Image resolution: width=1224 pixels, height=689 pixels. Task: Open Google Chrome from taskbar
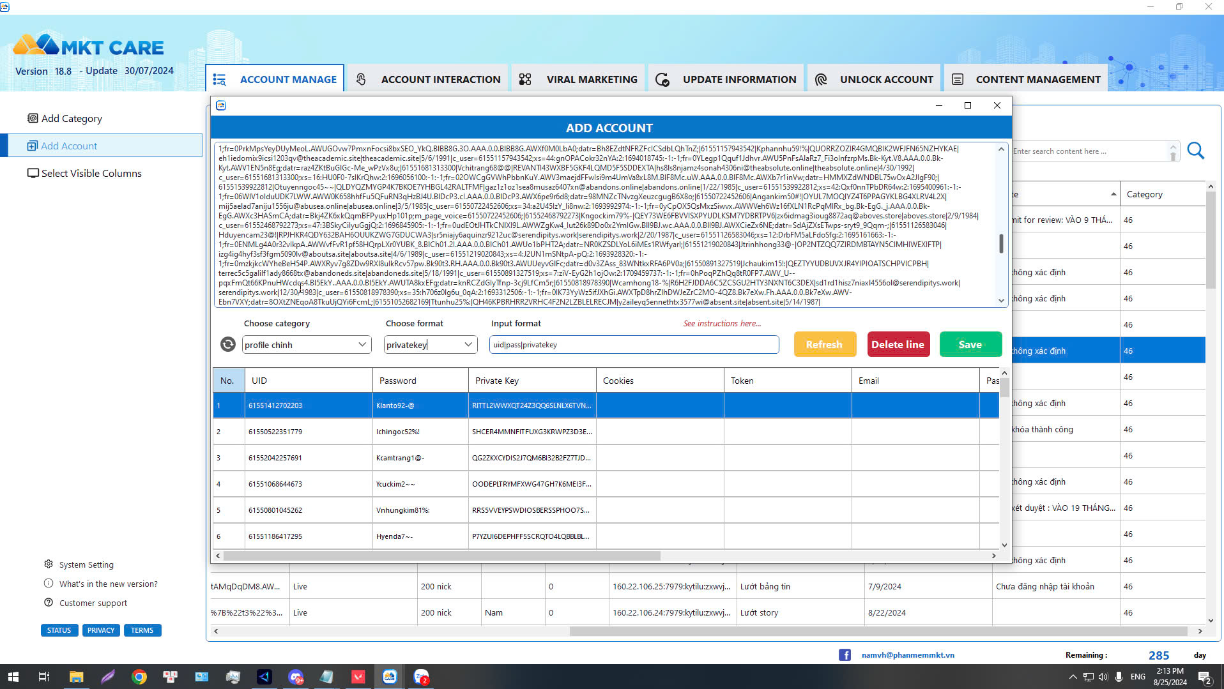pos(139,676)
